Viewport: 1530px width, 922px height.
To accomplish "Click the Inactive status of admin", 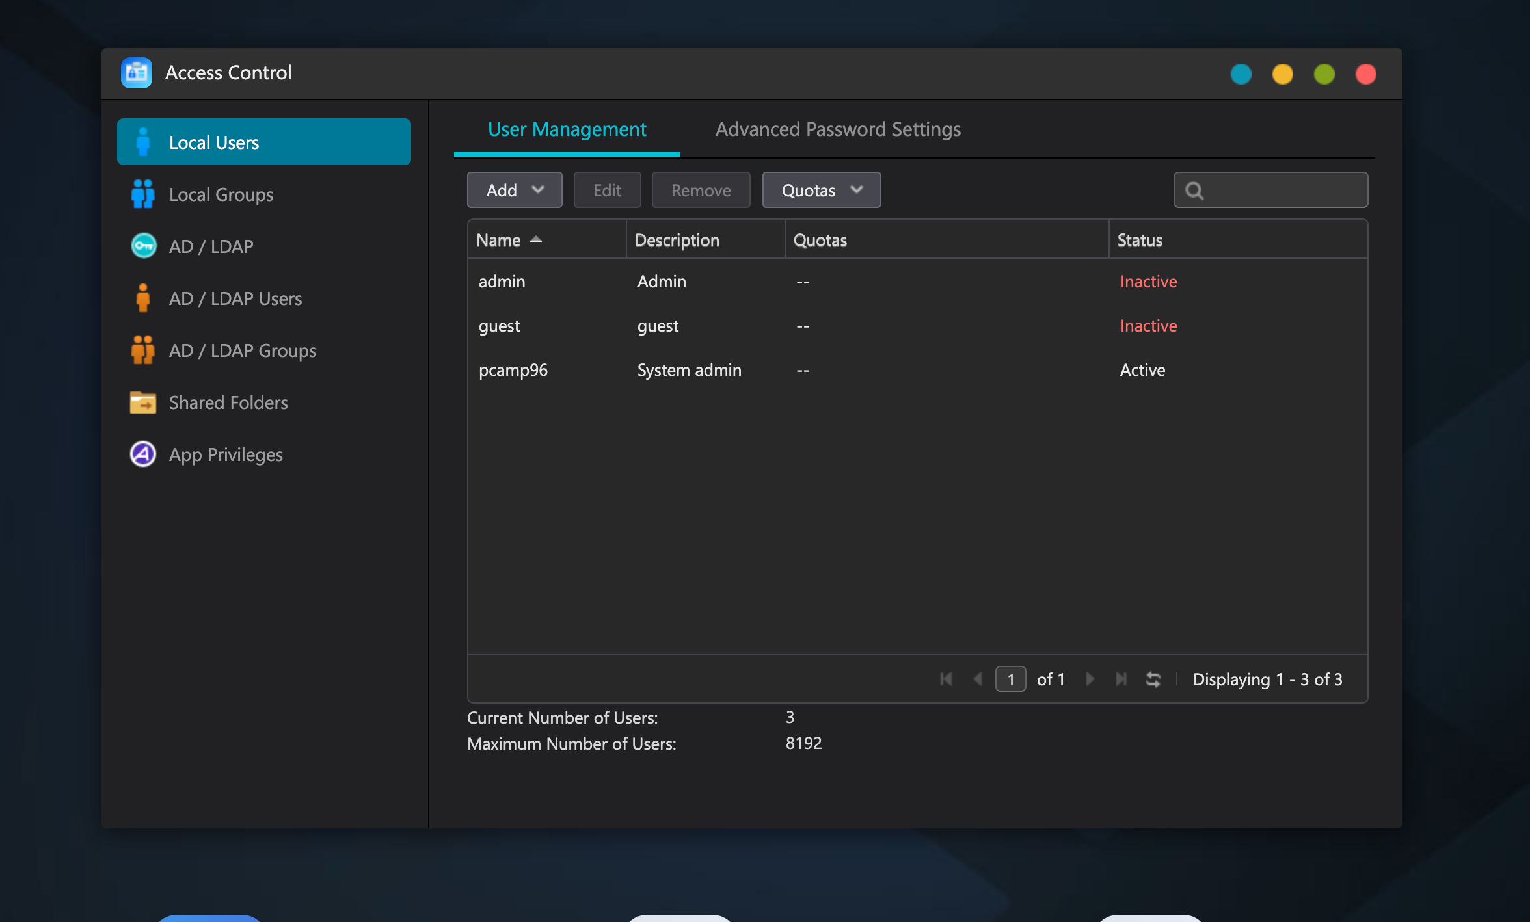I will (x=1148, y=282).
